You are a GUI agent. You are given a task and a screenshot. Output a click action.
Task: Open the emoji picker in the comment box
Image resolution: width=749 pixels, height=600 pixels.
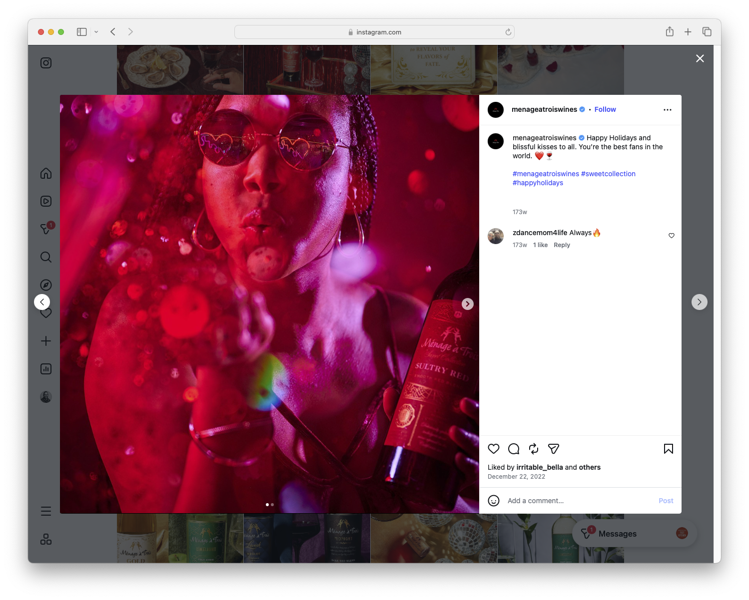494,500
